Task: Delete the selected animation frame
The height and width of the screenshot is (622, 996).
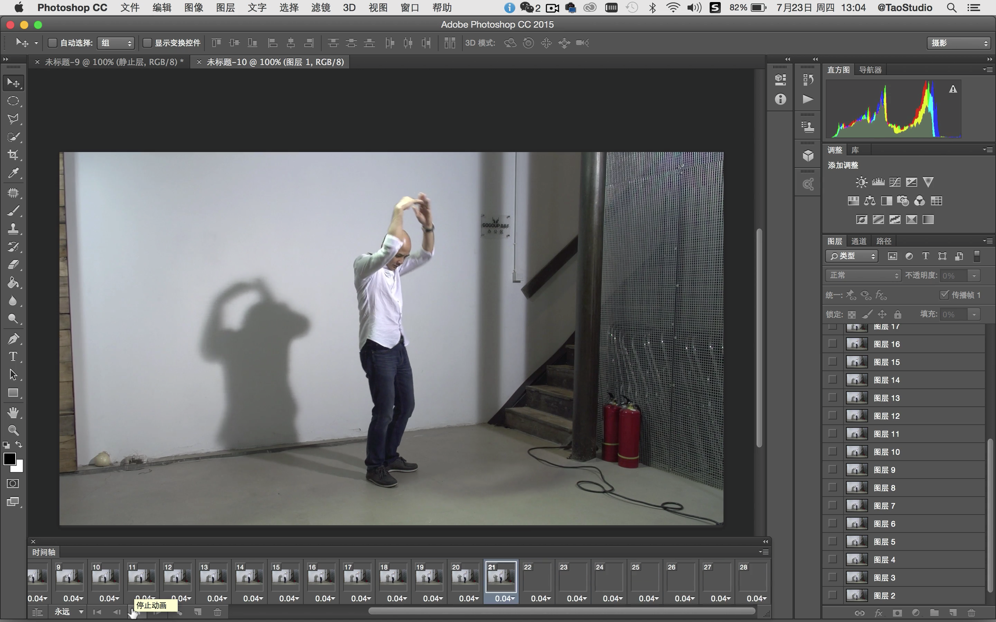Action: tap(217, 612)
